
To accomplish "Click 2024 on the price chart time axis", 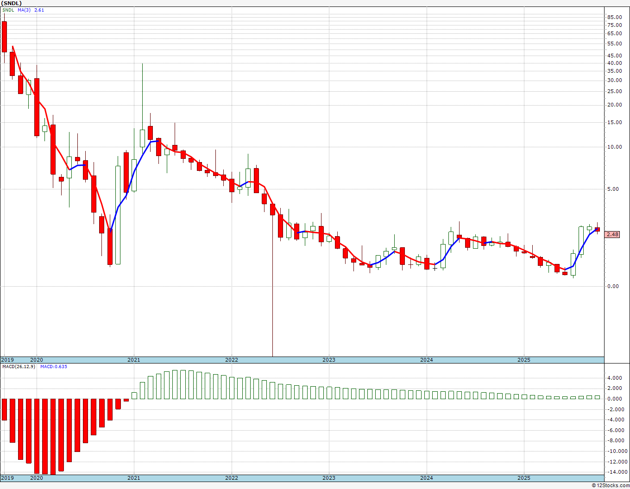I will (427, 360).
